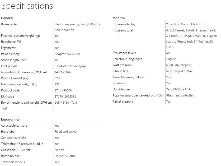Select the EAN code value 8717842028391
This screenshot has height=166, width=221.
click(x=65, y=96)
